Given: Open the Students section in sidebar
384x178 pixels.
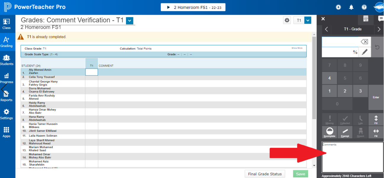Looking at the screenshot, I should click(x=7, y=60).
